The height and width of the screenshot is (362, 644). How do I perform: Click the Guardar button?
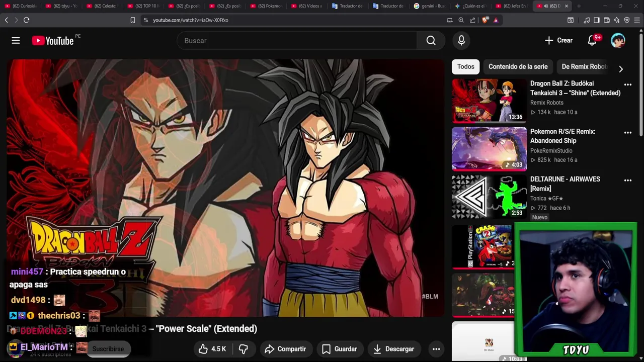(340, 349)
